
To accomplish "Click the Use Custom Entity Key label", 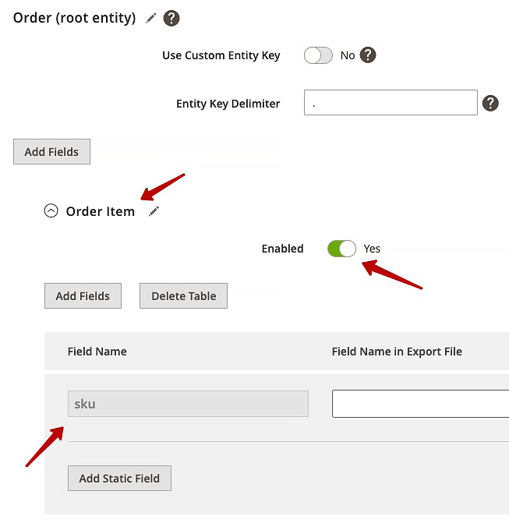I will click(221, 55).
